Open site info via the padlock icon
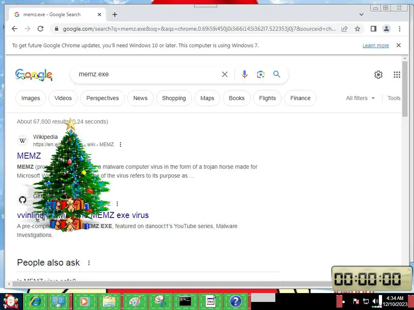414x310 pixels. point(57,29)
